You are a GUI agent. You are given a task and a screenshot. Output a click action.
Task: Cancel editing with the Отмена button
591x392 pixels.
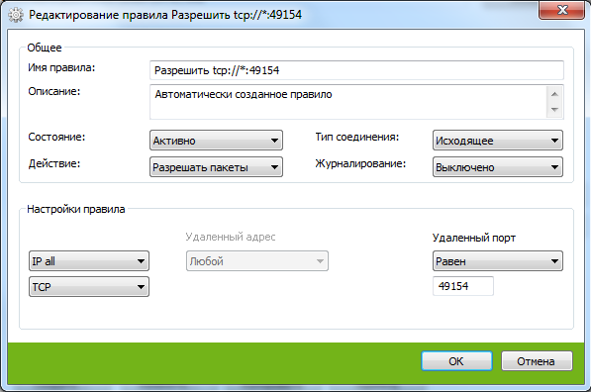click(x=537, y=361)
